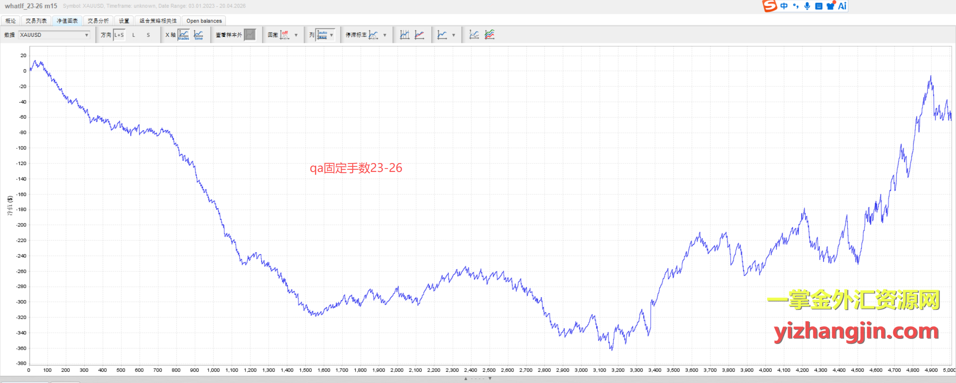Select L+S direction toggle
The height and width of the screenshot is (383, 956).
click(x=119, y=35)
